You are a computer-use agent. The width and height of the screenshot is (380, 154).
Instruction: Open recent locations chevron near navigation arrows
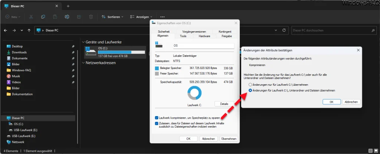22,30
